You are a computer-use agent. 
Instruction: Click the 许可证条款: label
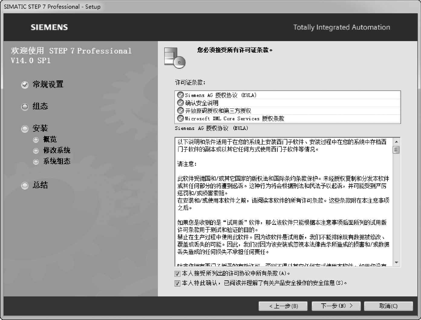190,82
